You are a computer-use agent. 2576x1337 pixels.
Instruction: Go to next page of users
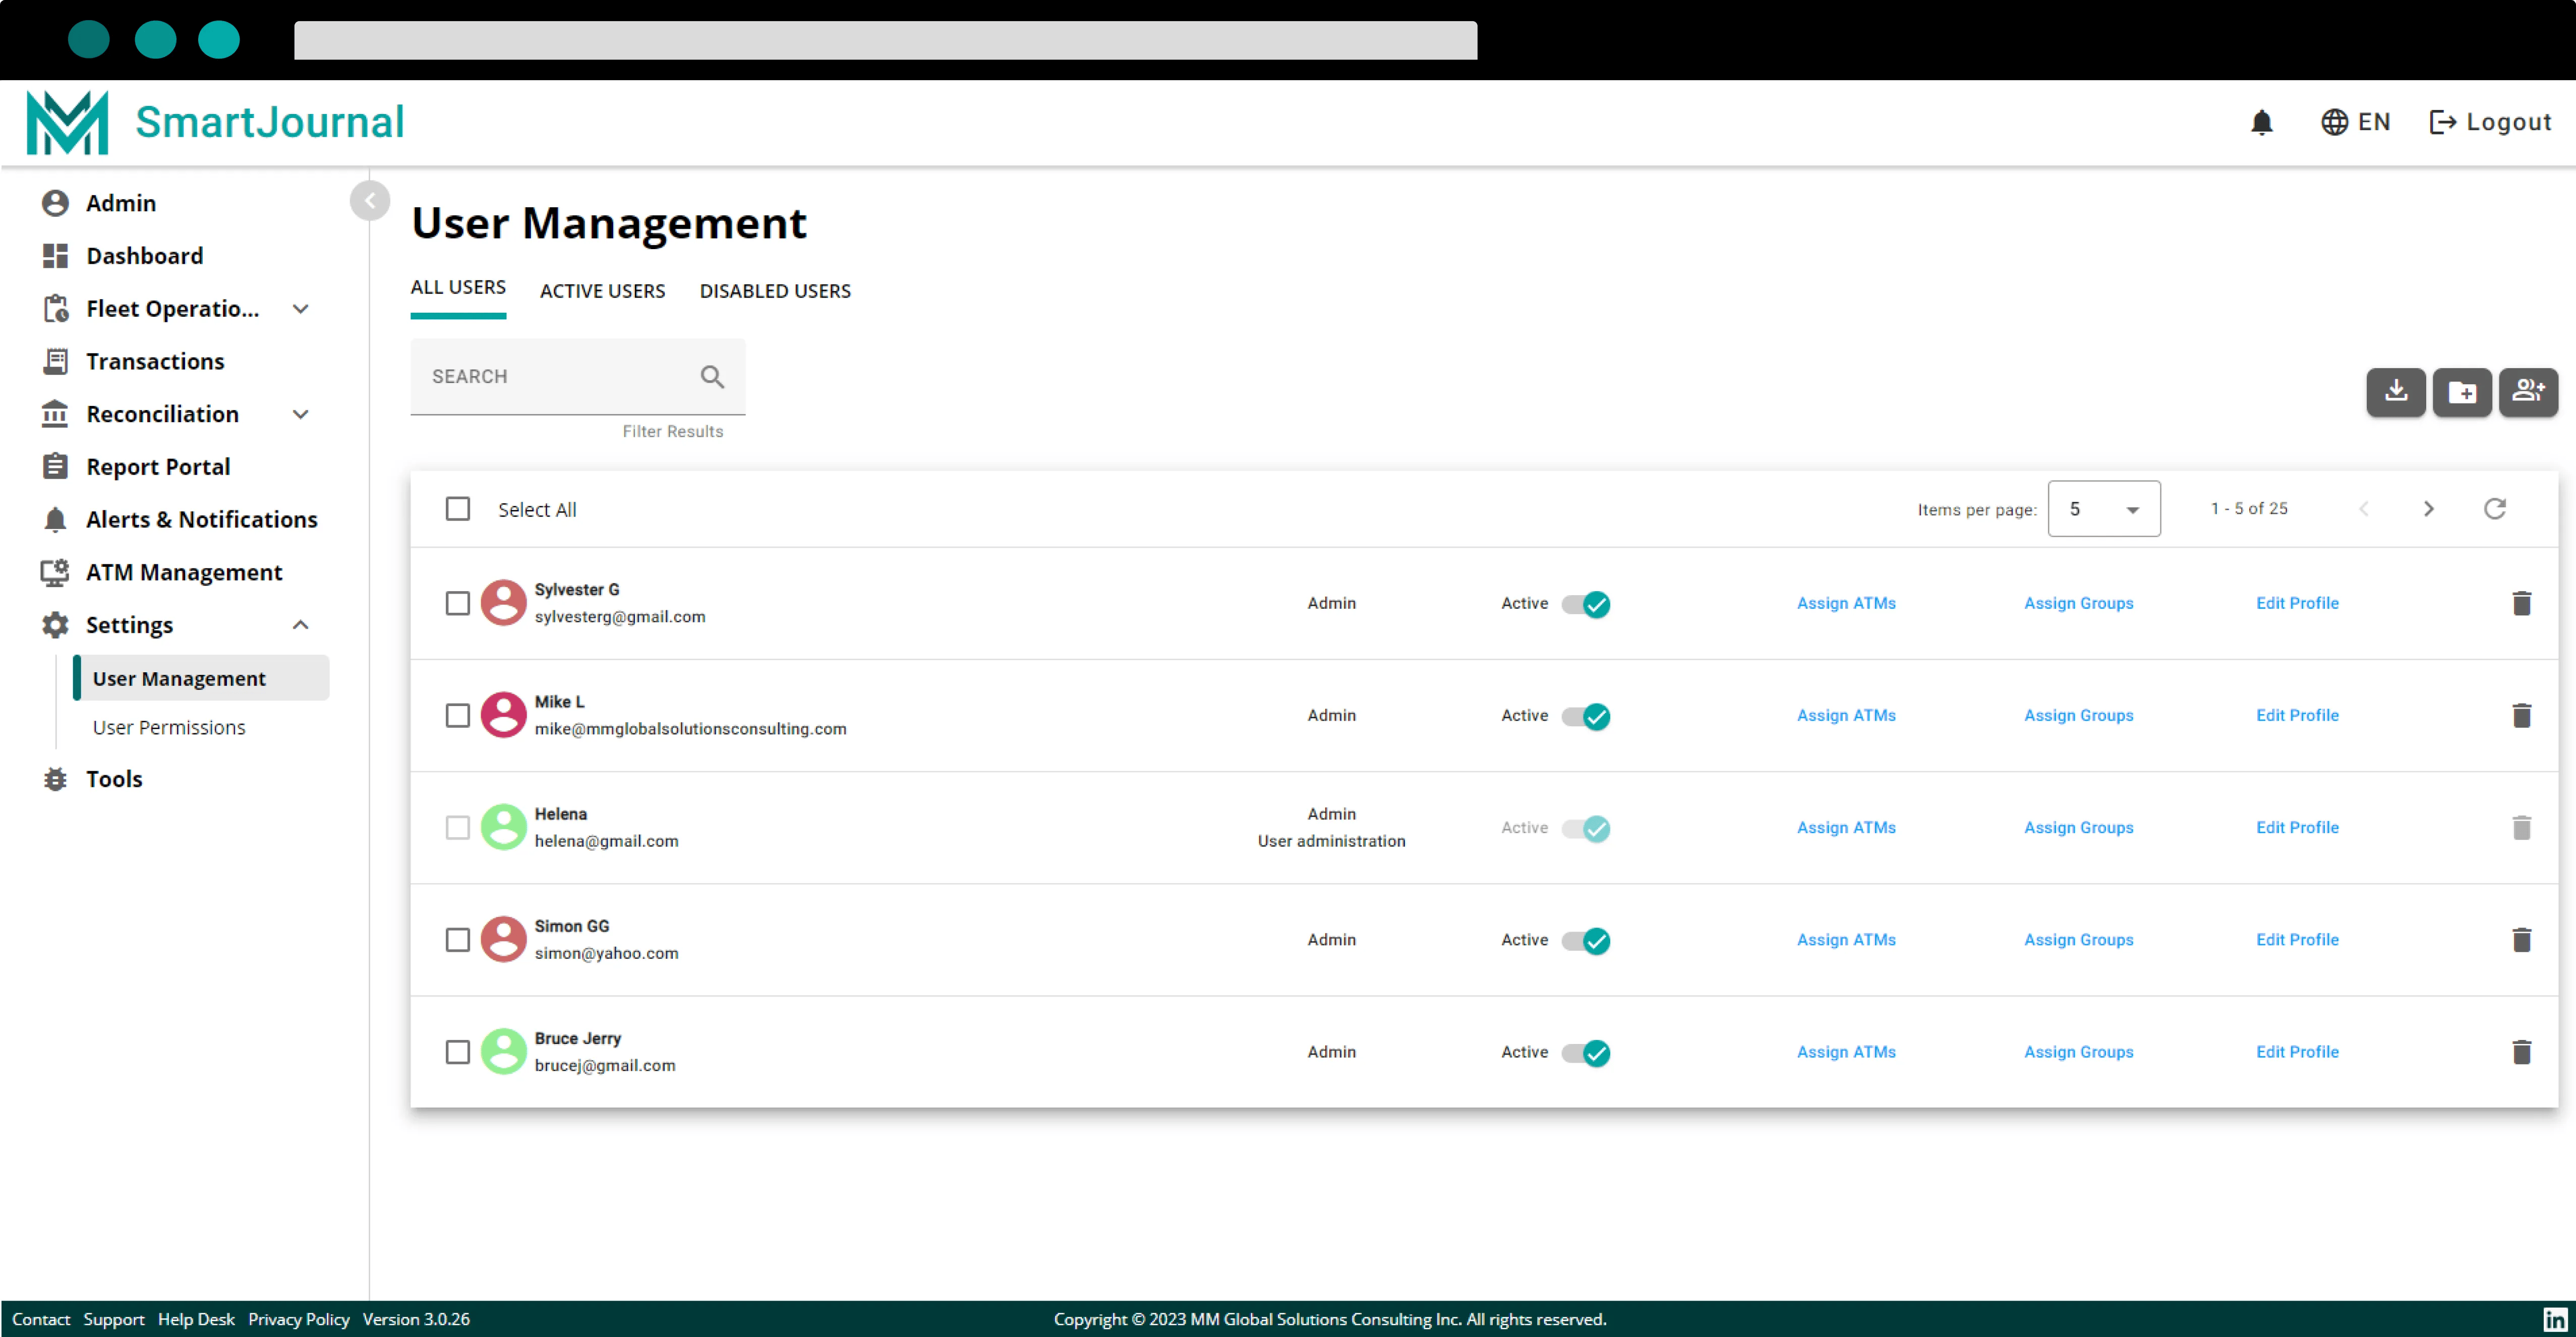tap(2428, 509)
